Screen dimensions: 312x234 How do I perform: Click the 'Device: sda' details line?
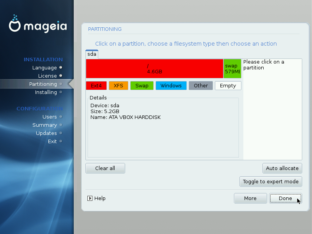pos(105,105)
